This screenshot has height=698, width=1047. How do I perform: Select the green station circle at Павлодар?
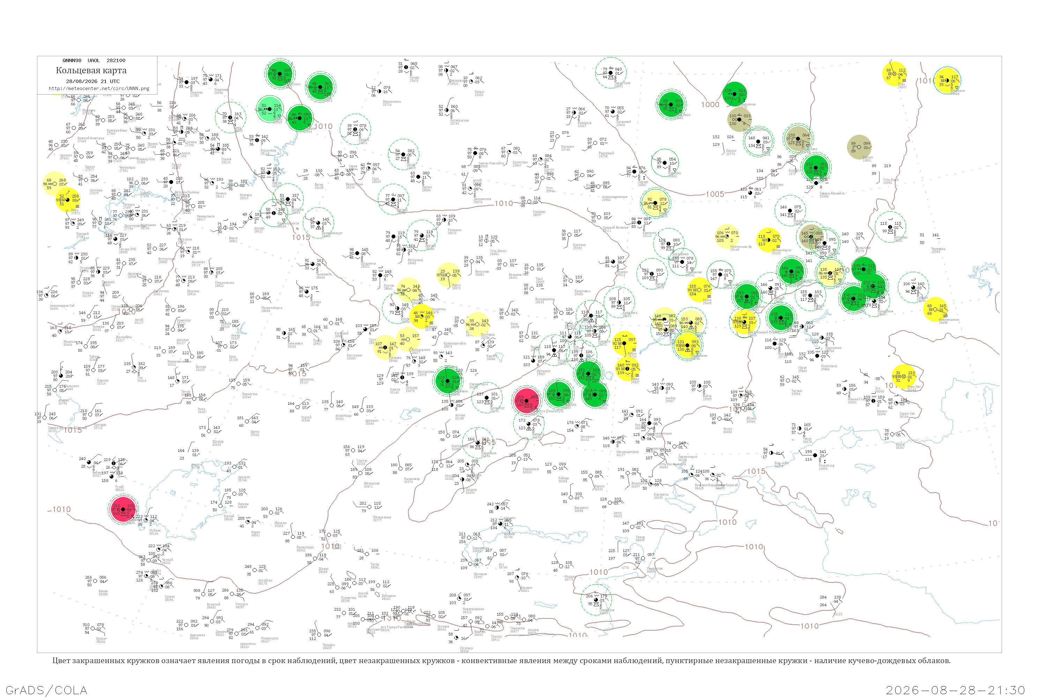coord(559,394)
